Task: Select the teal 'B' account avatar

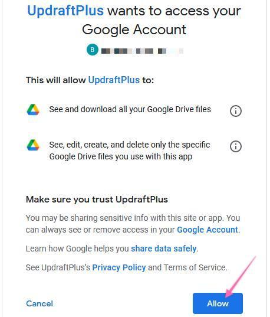Action: pyautogui.click(x=93, y=50)
